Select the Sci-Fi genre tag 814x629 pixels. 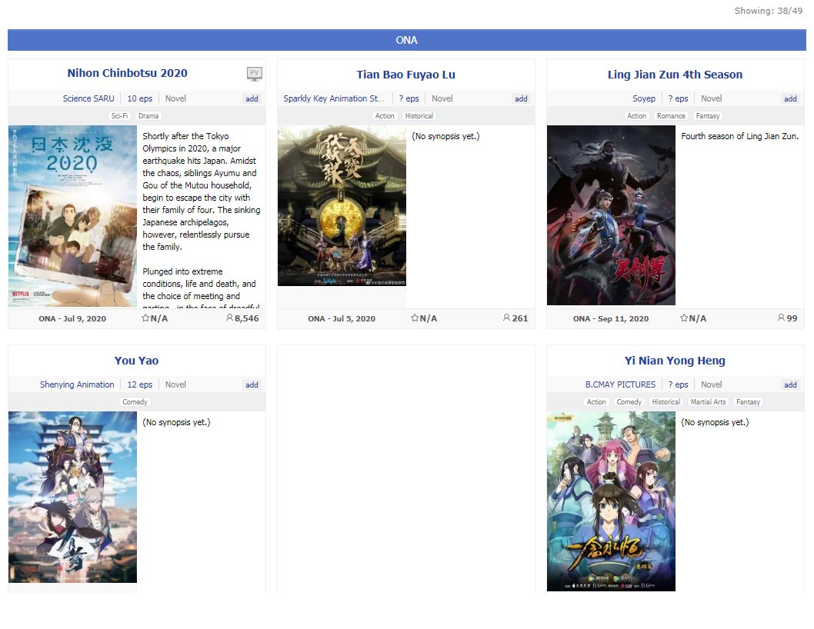[119, 116]
